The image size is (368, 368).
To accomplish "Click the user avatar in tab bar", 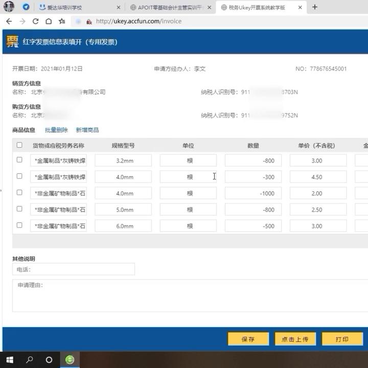I will click(x=9, y=7).
